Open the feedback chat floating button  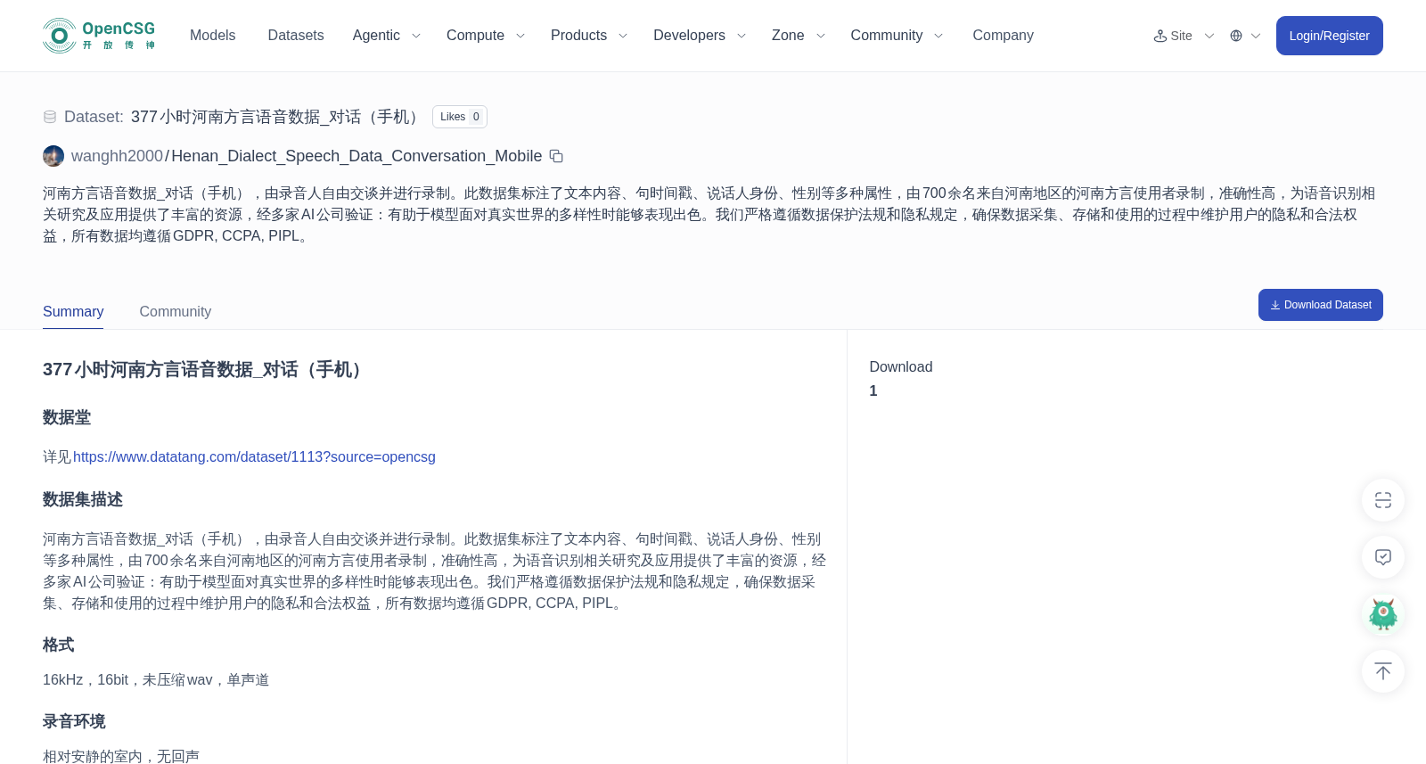click(1383, 557)
